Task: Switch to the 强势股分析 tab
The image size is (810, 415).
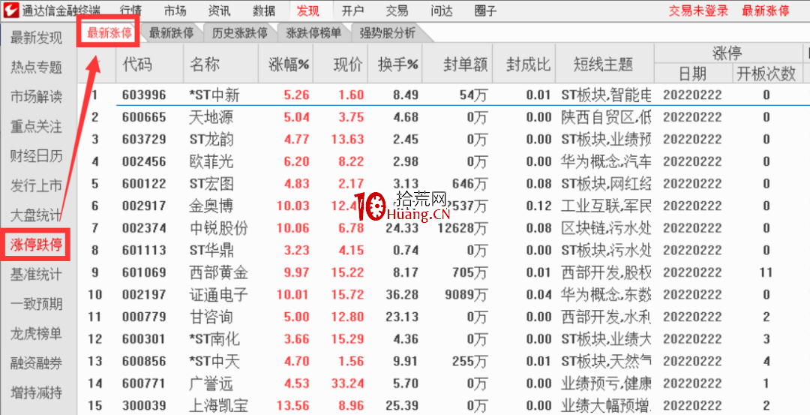Action: (388, 33)
